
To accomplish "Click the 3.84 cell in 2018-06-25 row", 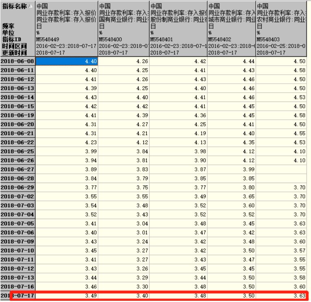I will (124, 151).
